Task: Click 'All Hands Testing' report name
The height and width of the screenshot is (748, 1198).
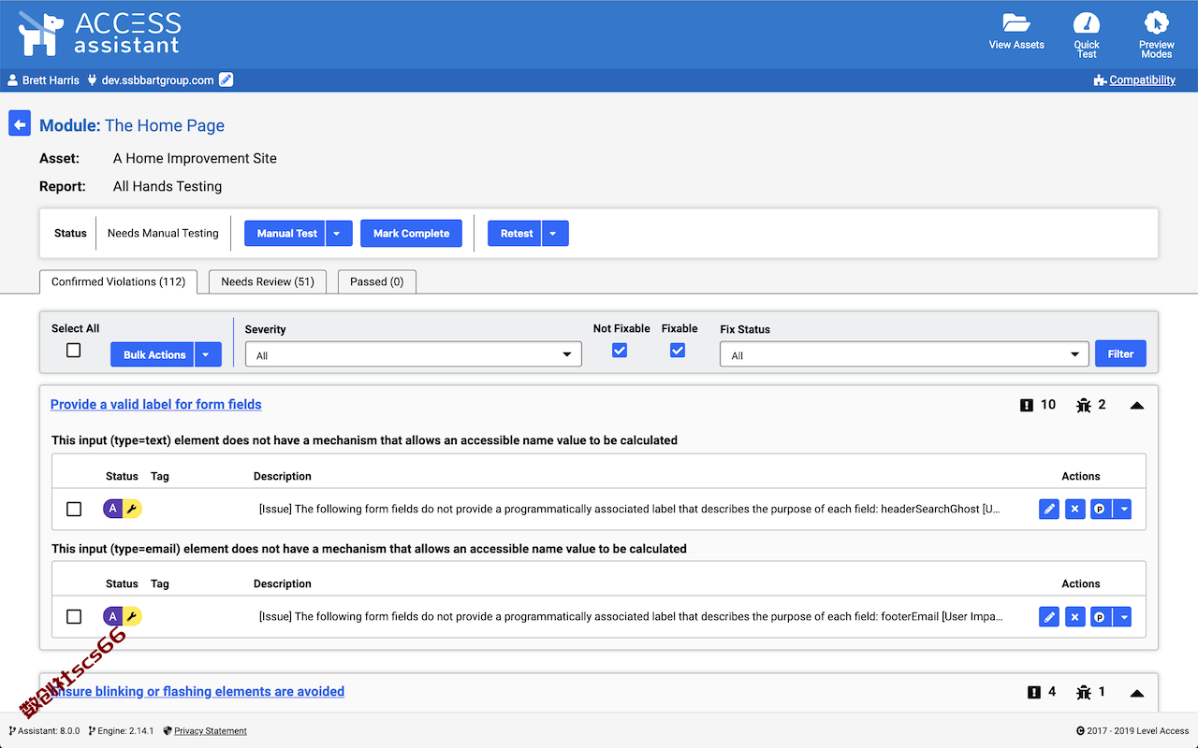Action: 168,187
